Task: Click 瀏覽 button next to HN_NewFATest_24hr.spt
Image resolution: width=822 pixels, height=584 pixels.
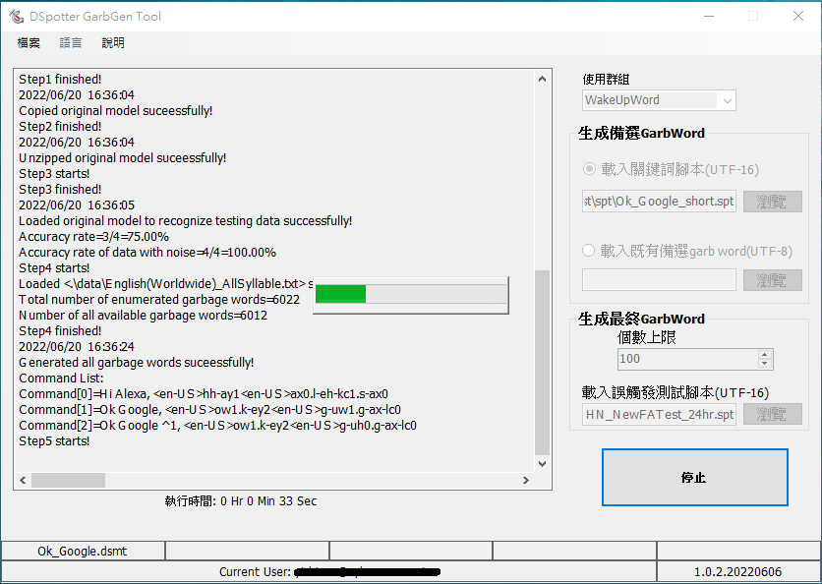Action: (772, 415)
